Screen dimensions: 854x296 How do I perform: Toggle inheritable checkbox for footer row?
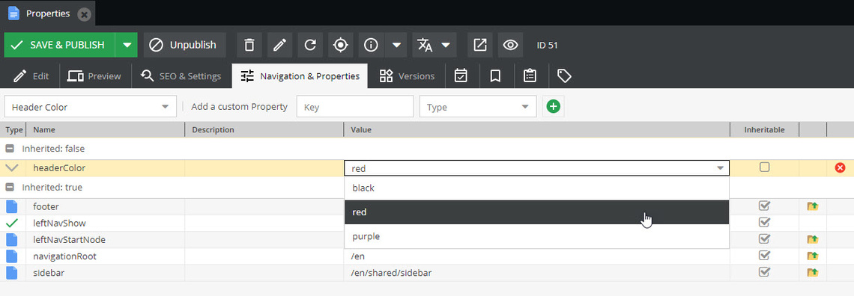[x=765, y=206]
